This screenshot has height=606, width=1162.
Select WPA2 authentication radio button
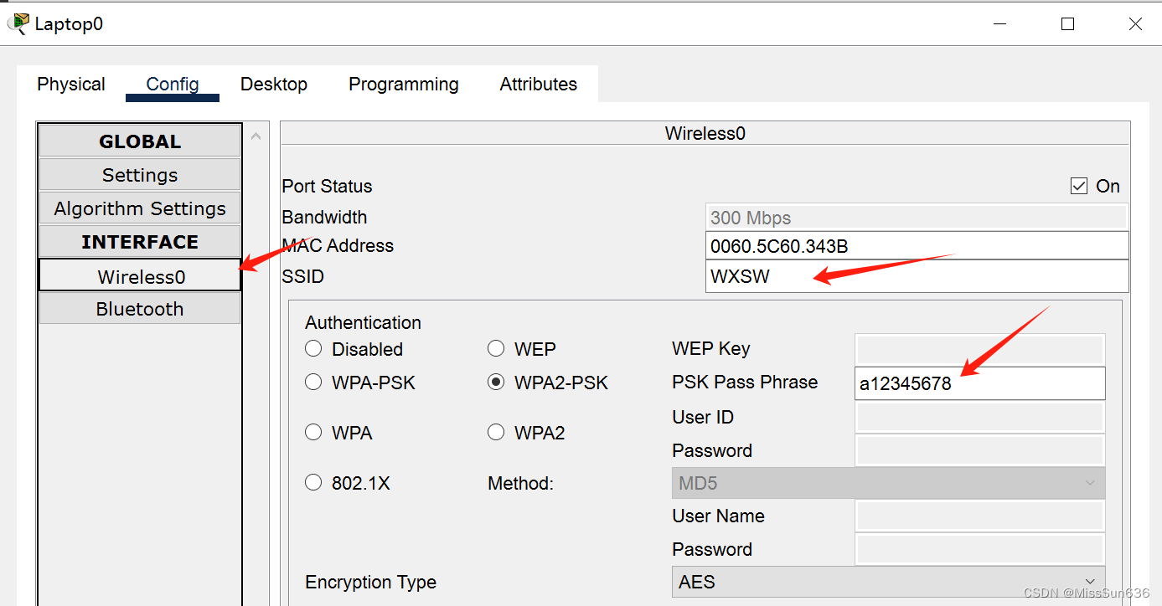pyautogui.click(x=496, y=432)
